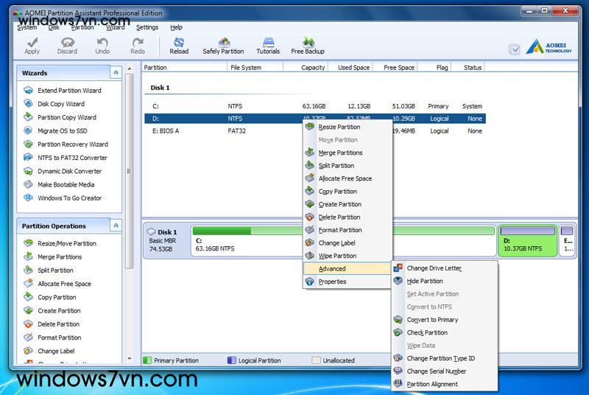The width and height of the screenshot is (589, 395).
Task: Select Resize Partition in context menu
Action: [347, 127]
